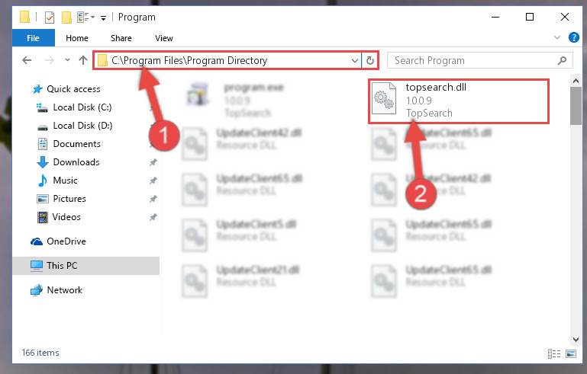Expand the ribbon chevron
Screen dimensions: 587x374
pos(556,37)
